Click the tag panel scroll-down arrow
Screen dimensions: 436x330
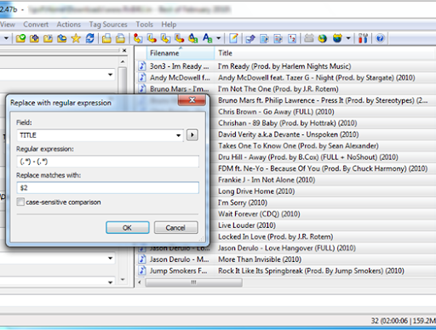[123, 280]
